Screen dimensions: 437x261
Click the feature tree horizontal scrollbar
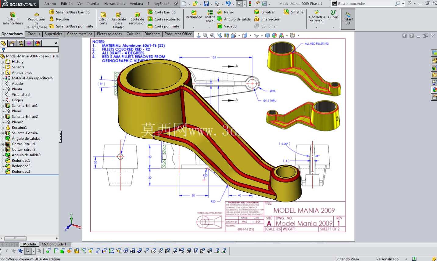pos(15,238)
